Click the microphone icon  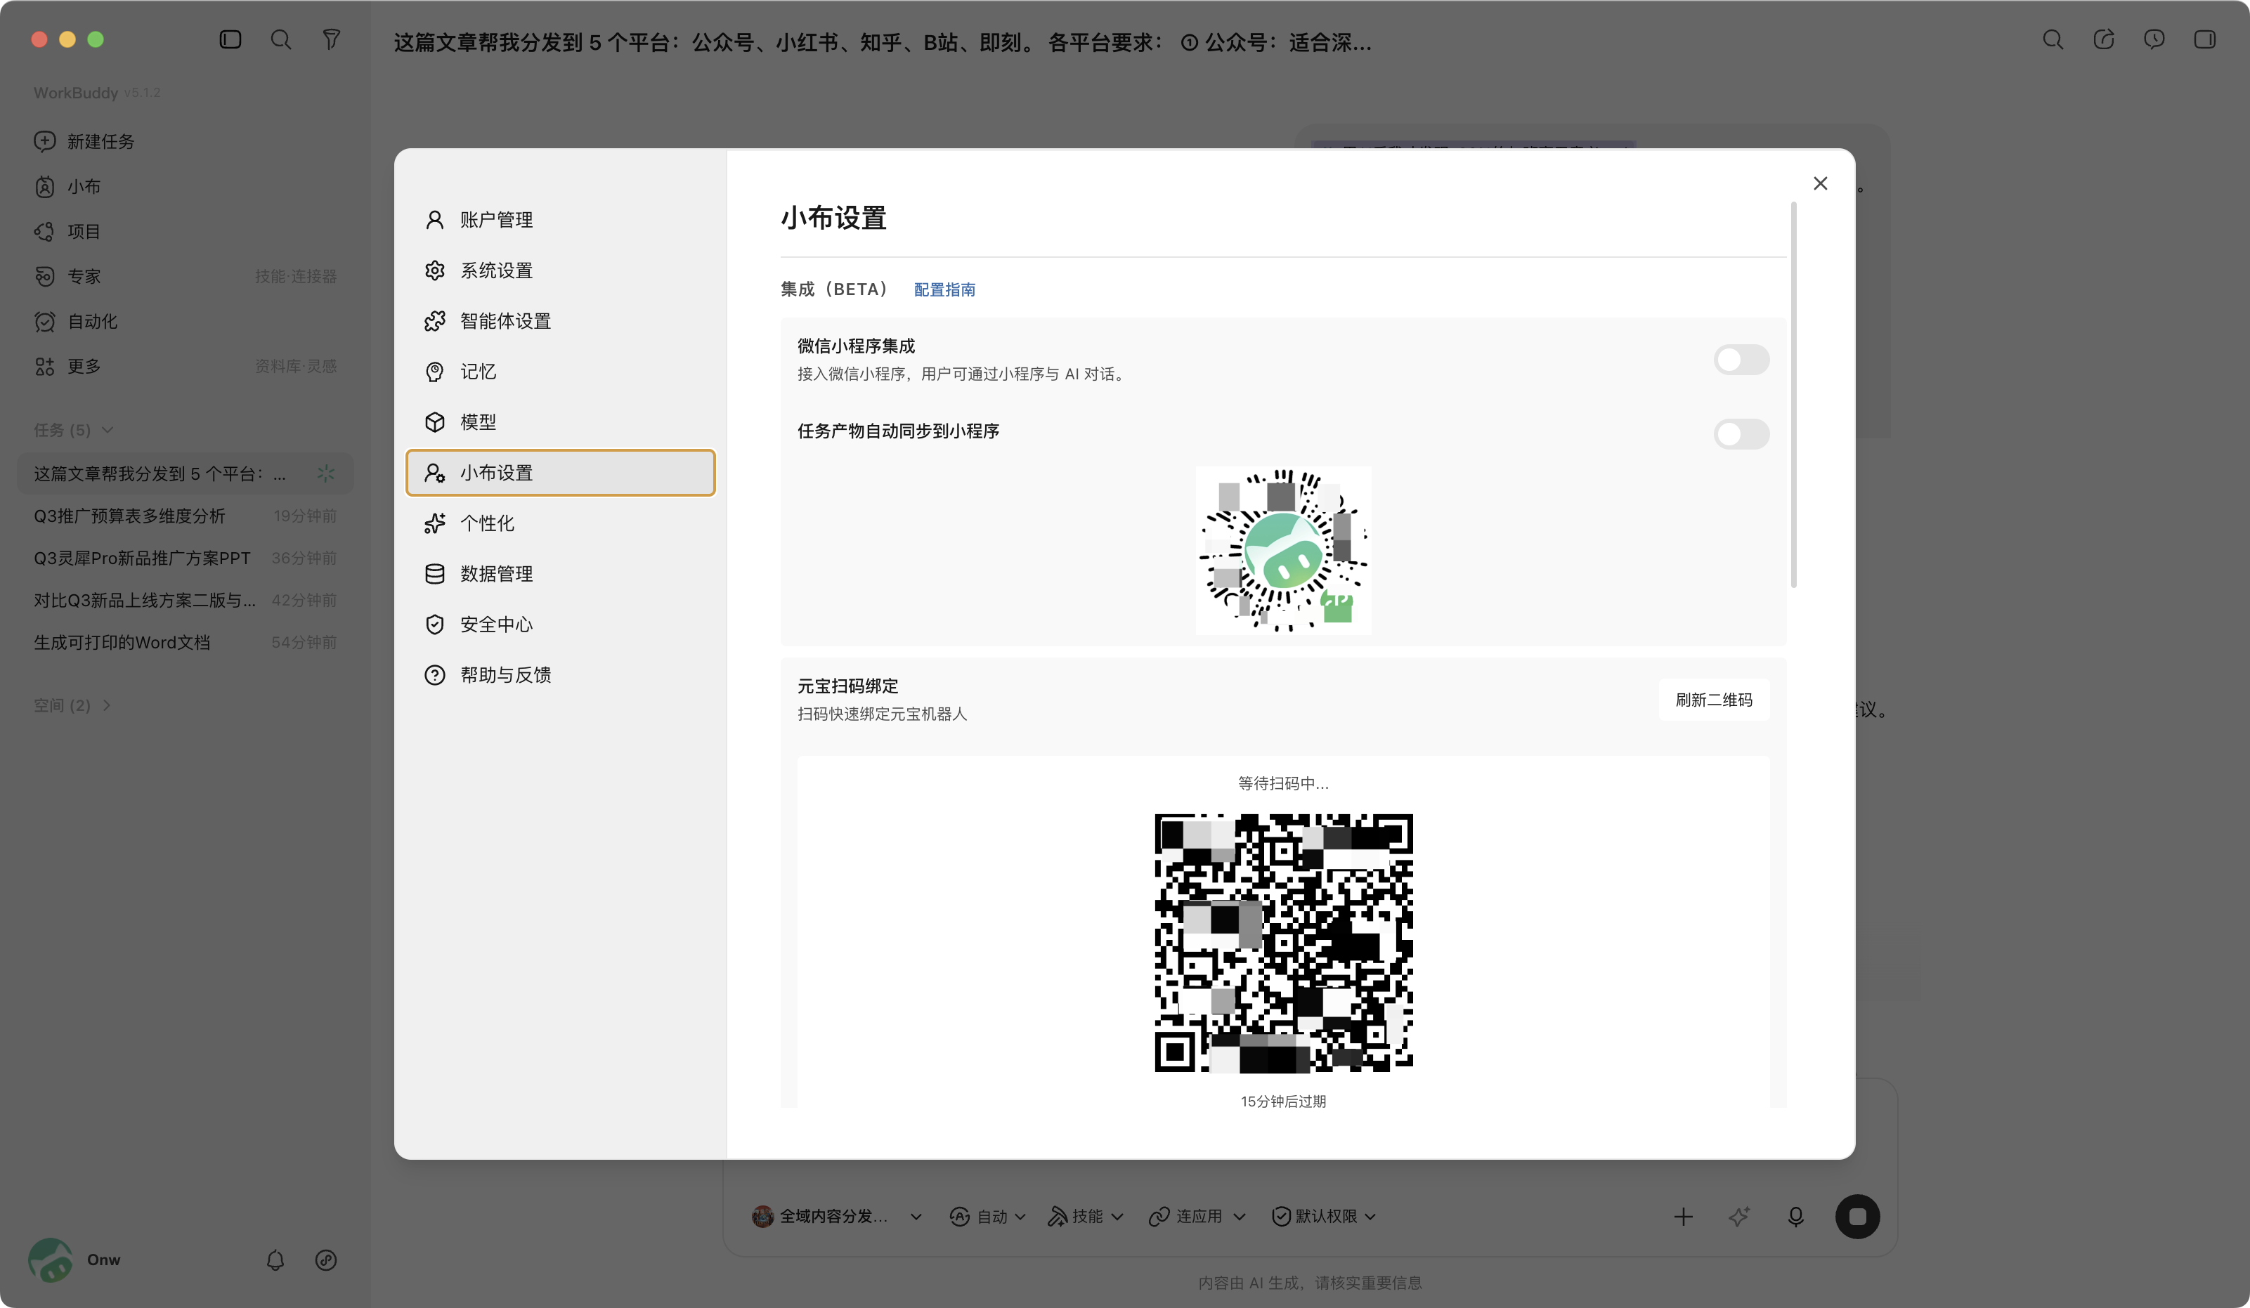pos(1795,1216)
